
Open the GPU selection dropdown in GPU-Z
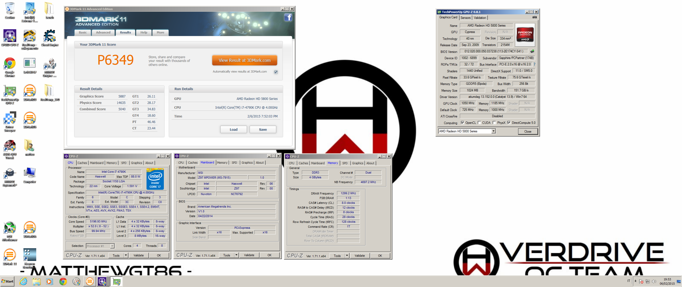click(x=493, y=131)
